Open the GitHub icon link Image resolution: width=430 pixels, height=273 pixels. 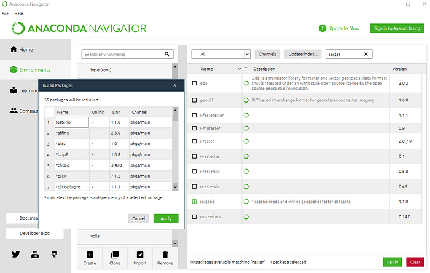[54, 255]
